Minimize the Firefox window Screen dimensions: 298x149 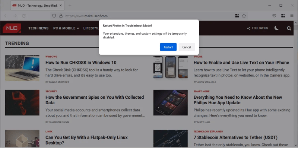click(x=269, y=6)
